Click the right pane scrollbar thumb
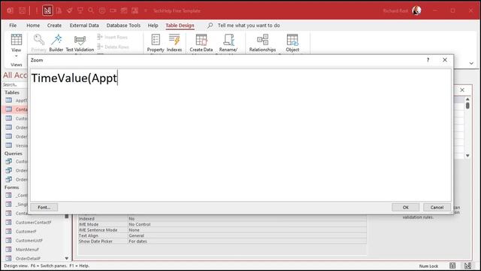Screen dimensions: 481x271 (x=467, y=105)
